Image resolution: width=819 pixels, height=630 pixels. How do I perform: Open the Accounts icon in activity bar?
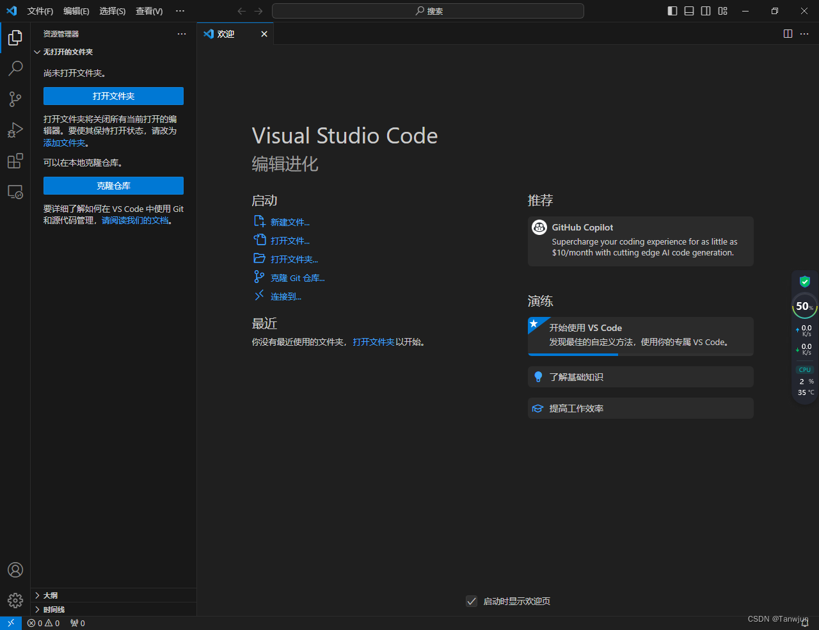15,570
